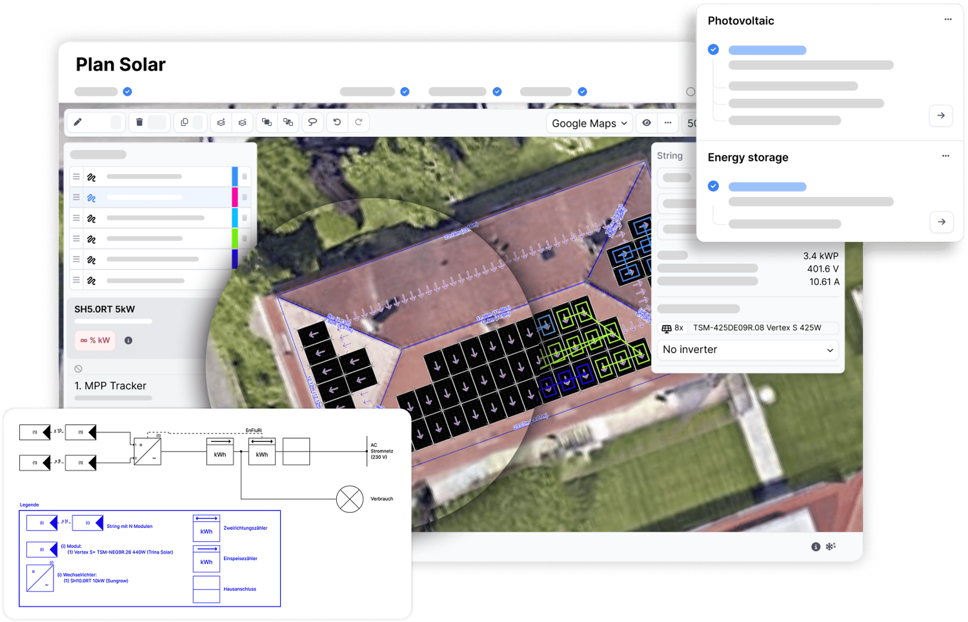
Task: Click the blue string color swatch
Action: click(235, 177)
